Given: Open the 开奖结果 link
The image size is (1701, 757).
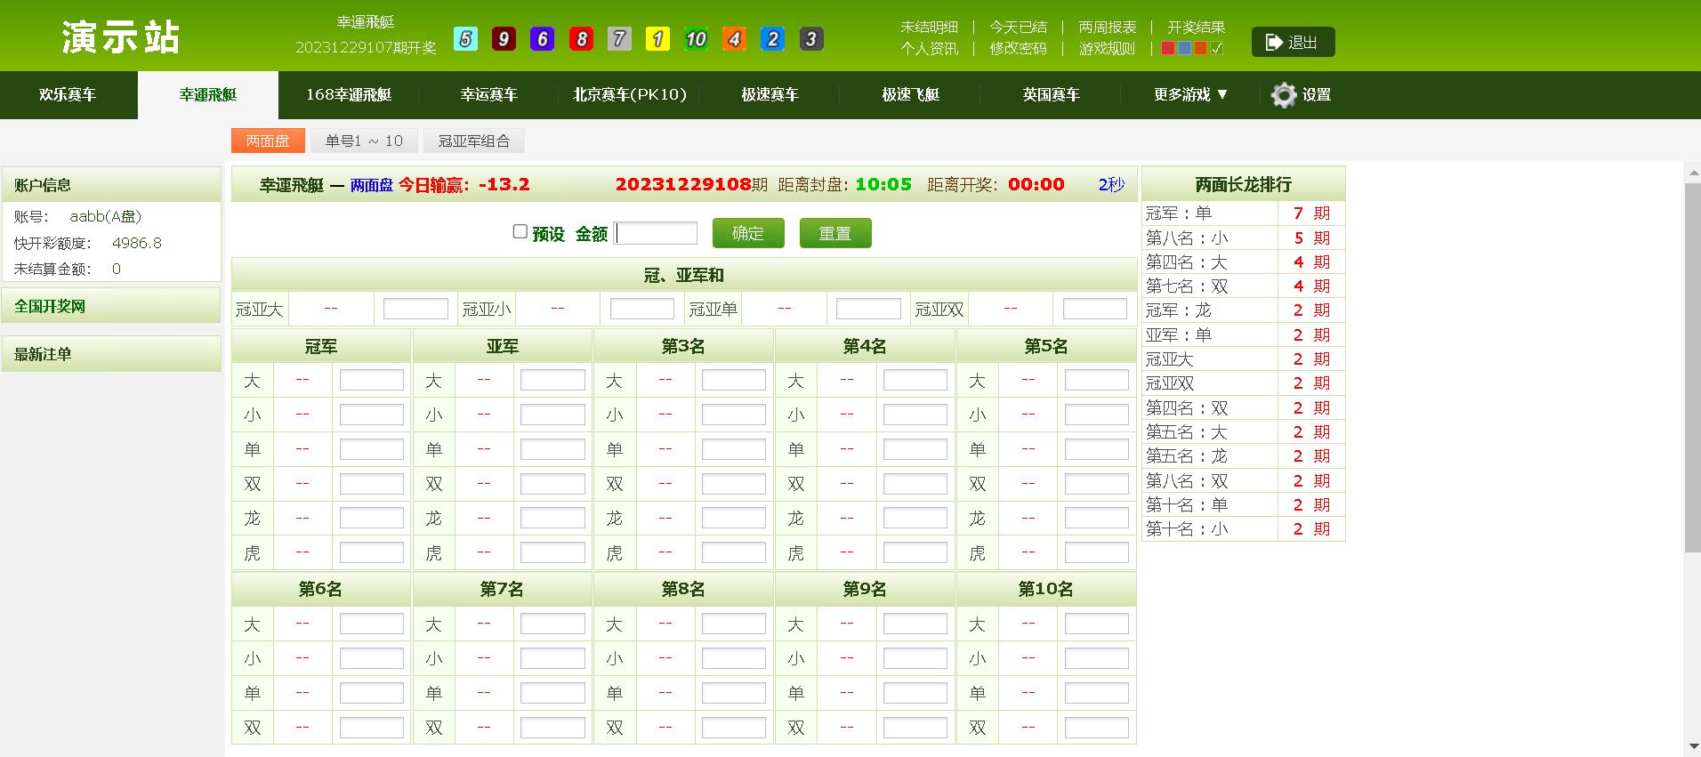Looking at the screenshot, I should 1196,28.
